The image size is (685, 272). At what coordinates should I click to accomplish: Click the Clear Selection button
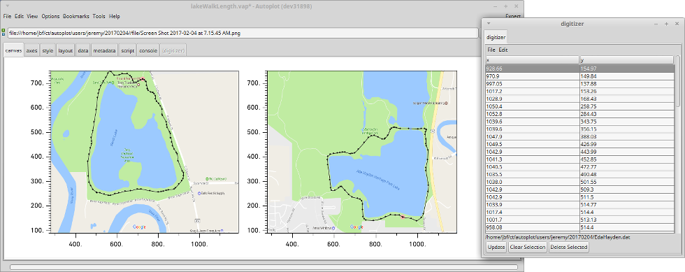528,247
